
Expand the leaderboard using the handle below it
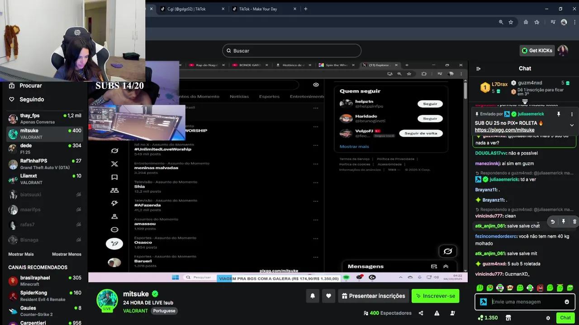pyautogui.click(x=525, y=102)
